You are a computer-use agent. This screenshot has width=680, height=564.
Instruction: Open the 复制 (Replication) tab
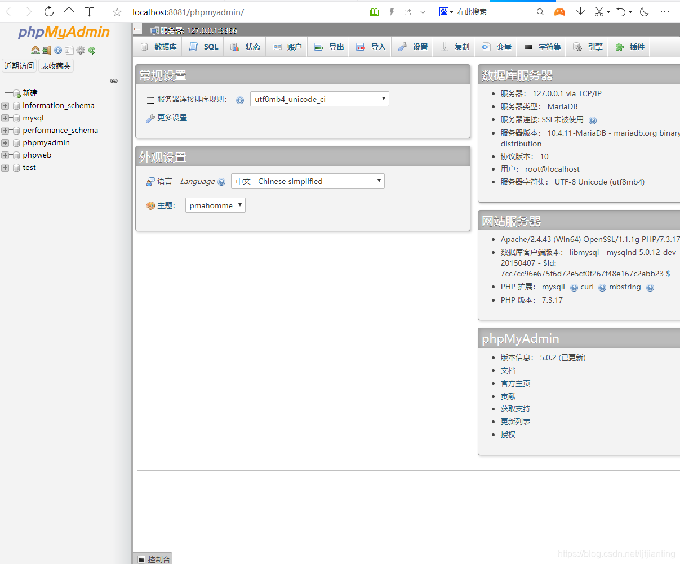(x=455, y=47)
